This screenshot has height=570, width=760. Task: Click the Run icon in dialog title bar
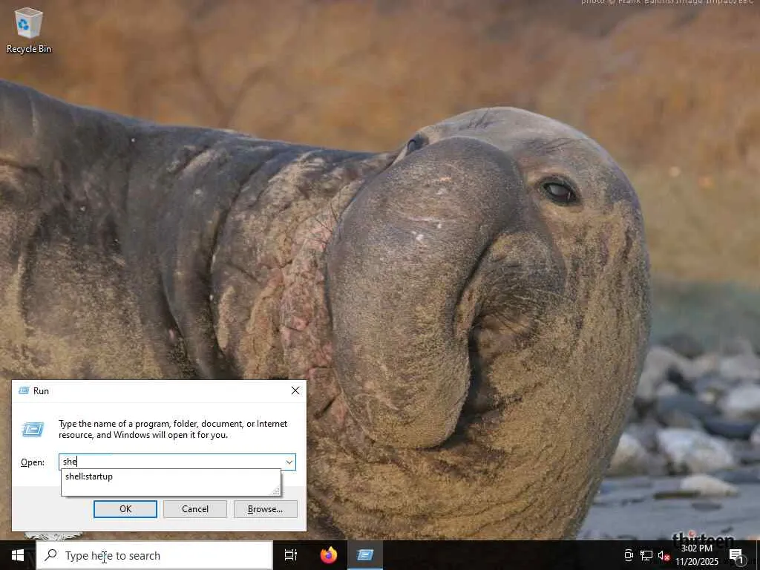point(23,390)
